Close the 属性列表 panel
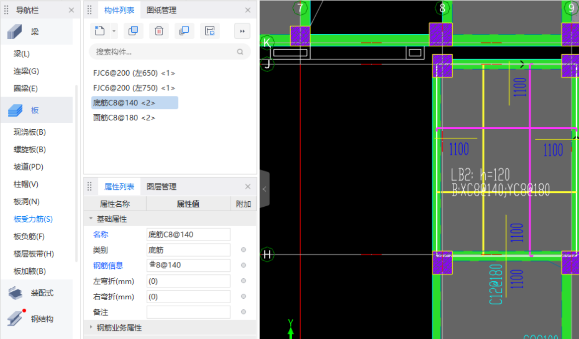579x339 pixels. point(248,187)
